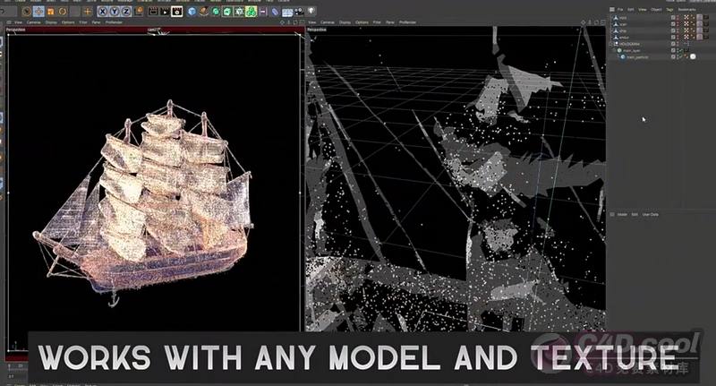Click the Render View clapperboard icon
This screenshot has height=386, width=716.
coord(153,11)
